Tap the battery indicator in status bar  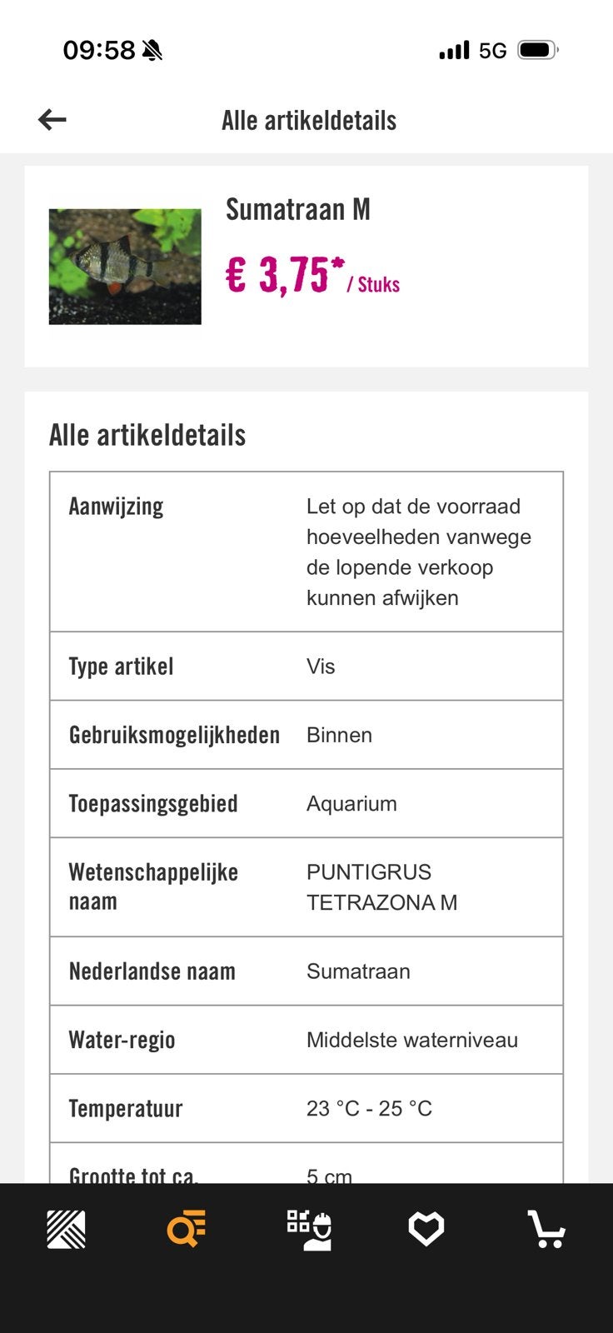pyautogui.click(x=538, y=51)
